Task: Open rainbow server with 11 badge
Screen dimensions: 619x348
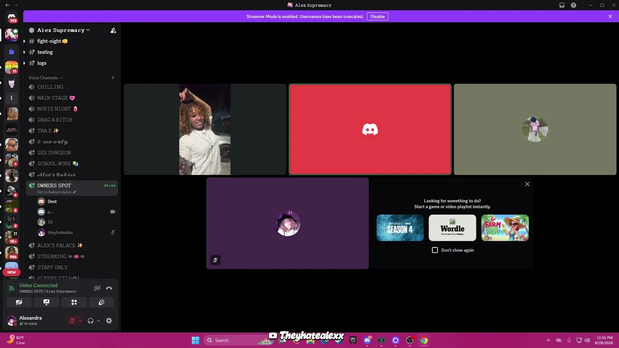Action: tap(12, 67)
